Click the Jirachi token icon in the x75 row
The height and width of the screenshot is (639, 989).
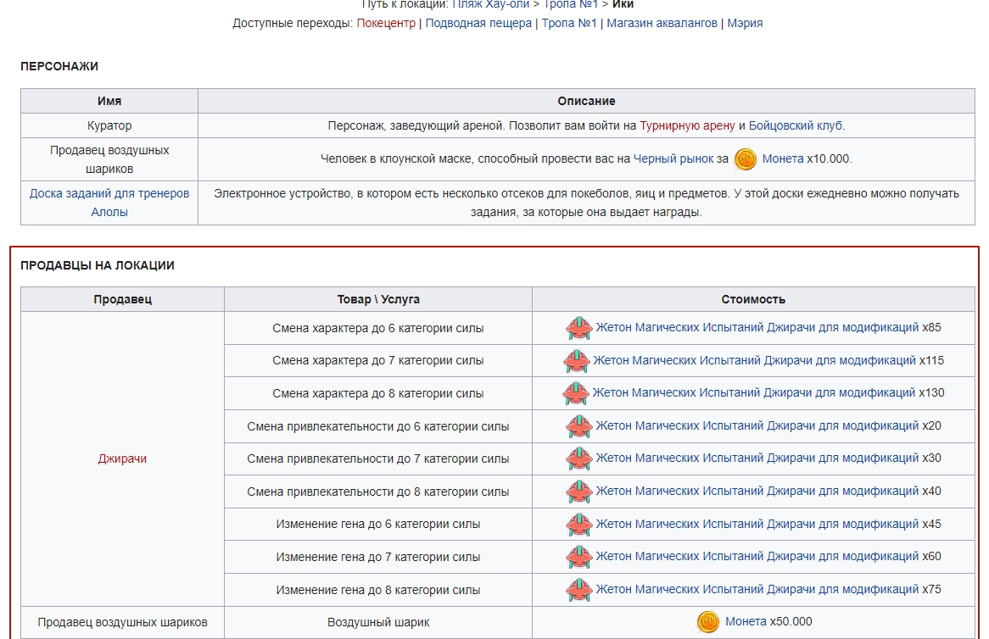(x=578, y=590)
